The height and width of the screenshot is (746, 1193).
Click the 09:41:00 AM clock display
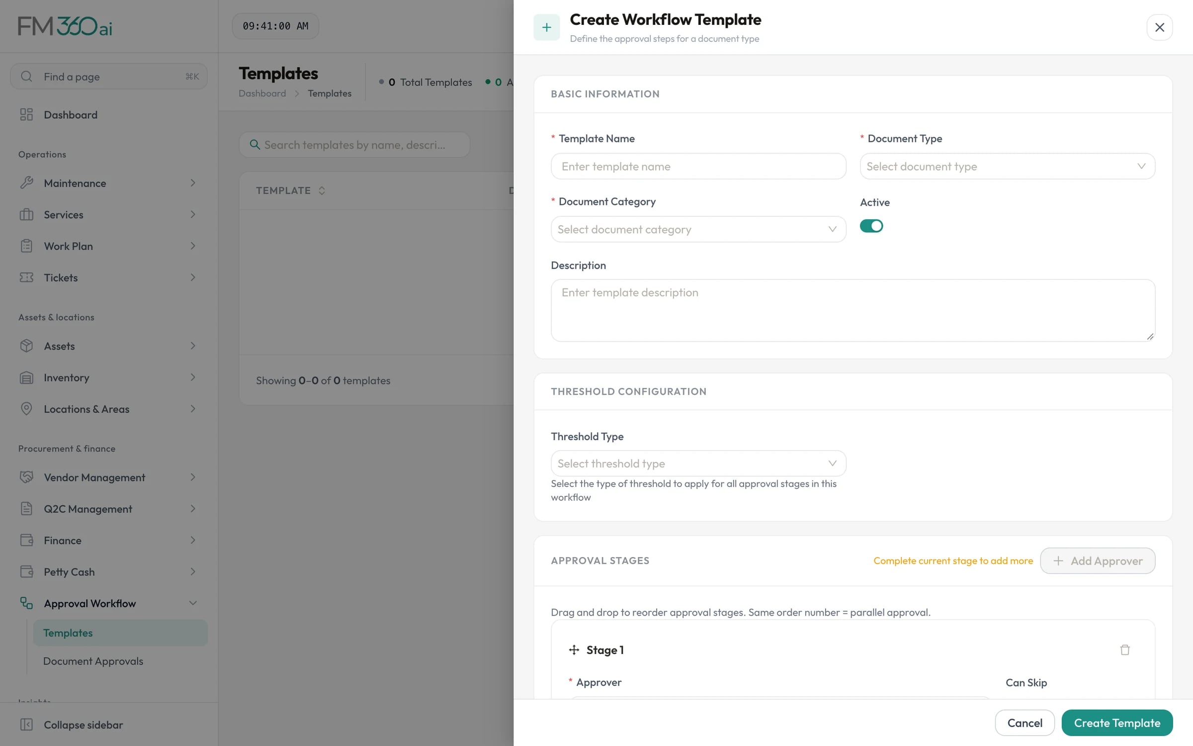point(275,26)
